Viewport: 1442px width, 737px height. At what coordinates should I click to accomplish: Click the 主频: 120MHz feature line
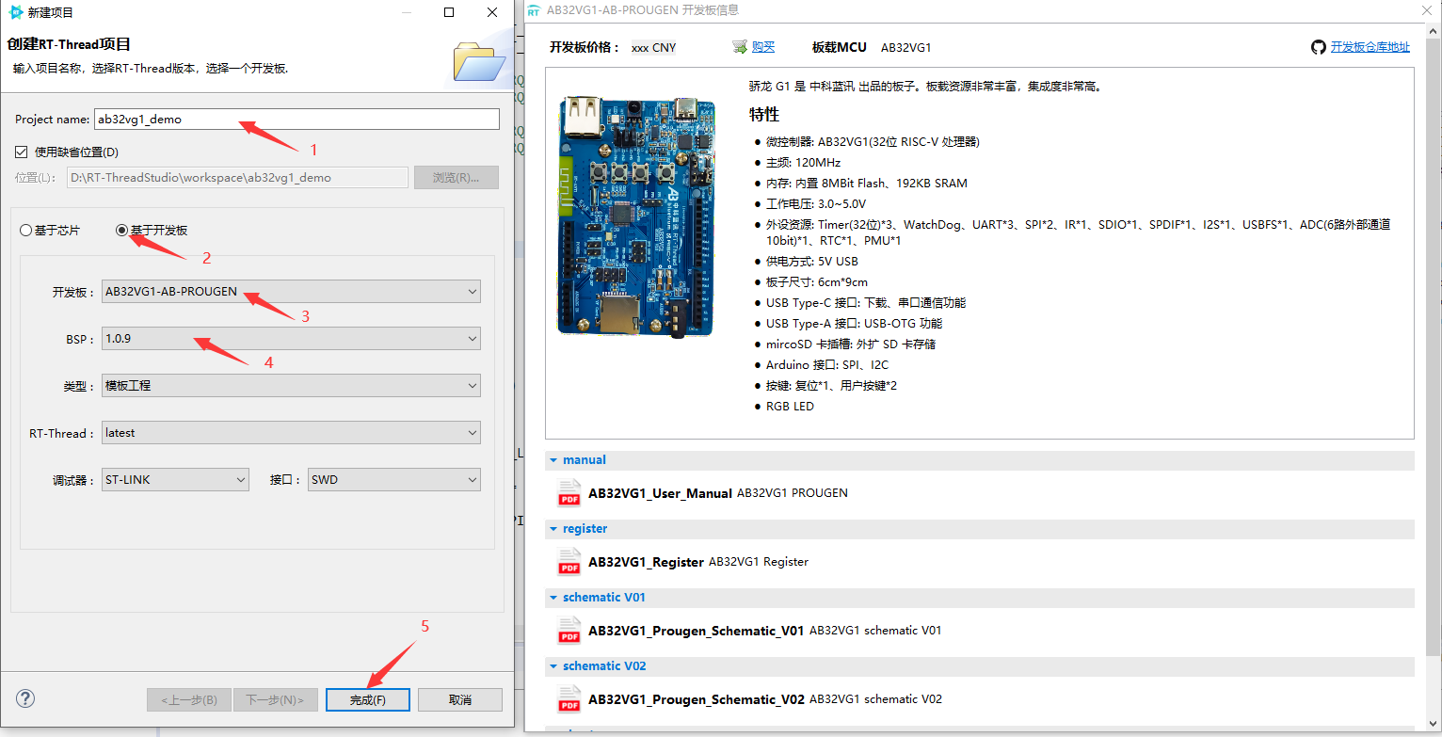pos(803,163)
